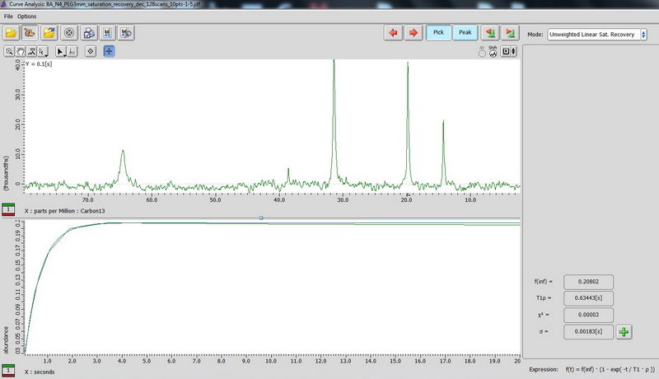Select the zoom magnifier tool
Viewport: 659px width, 379px height.
point(10,51)
